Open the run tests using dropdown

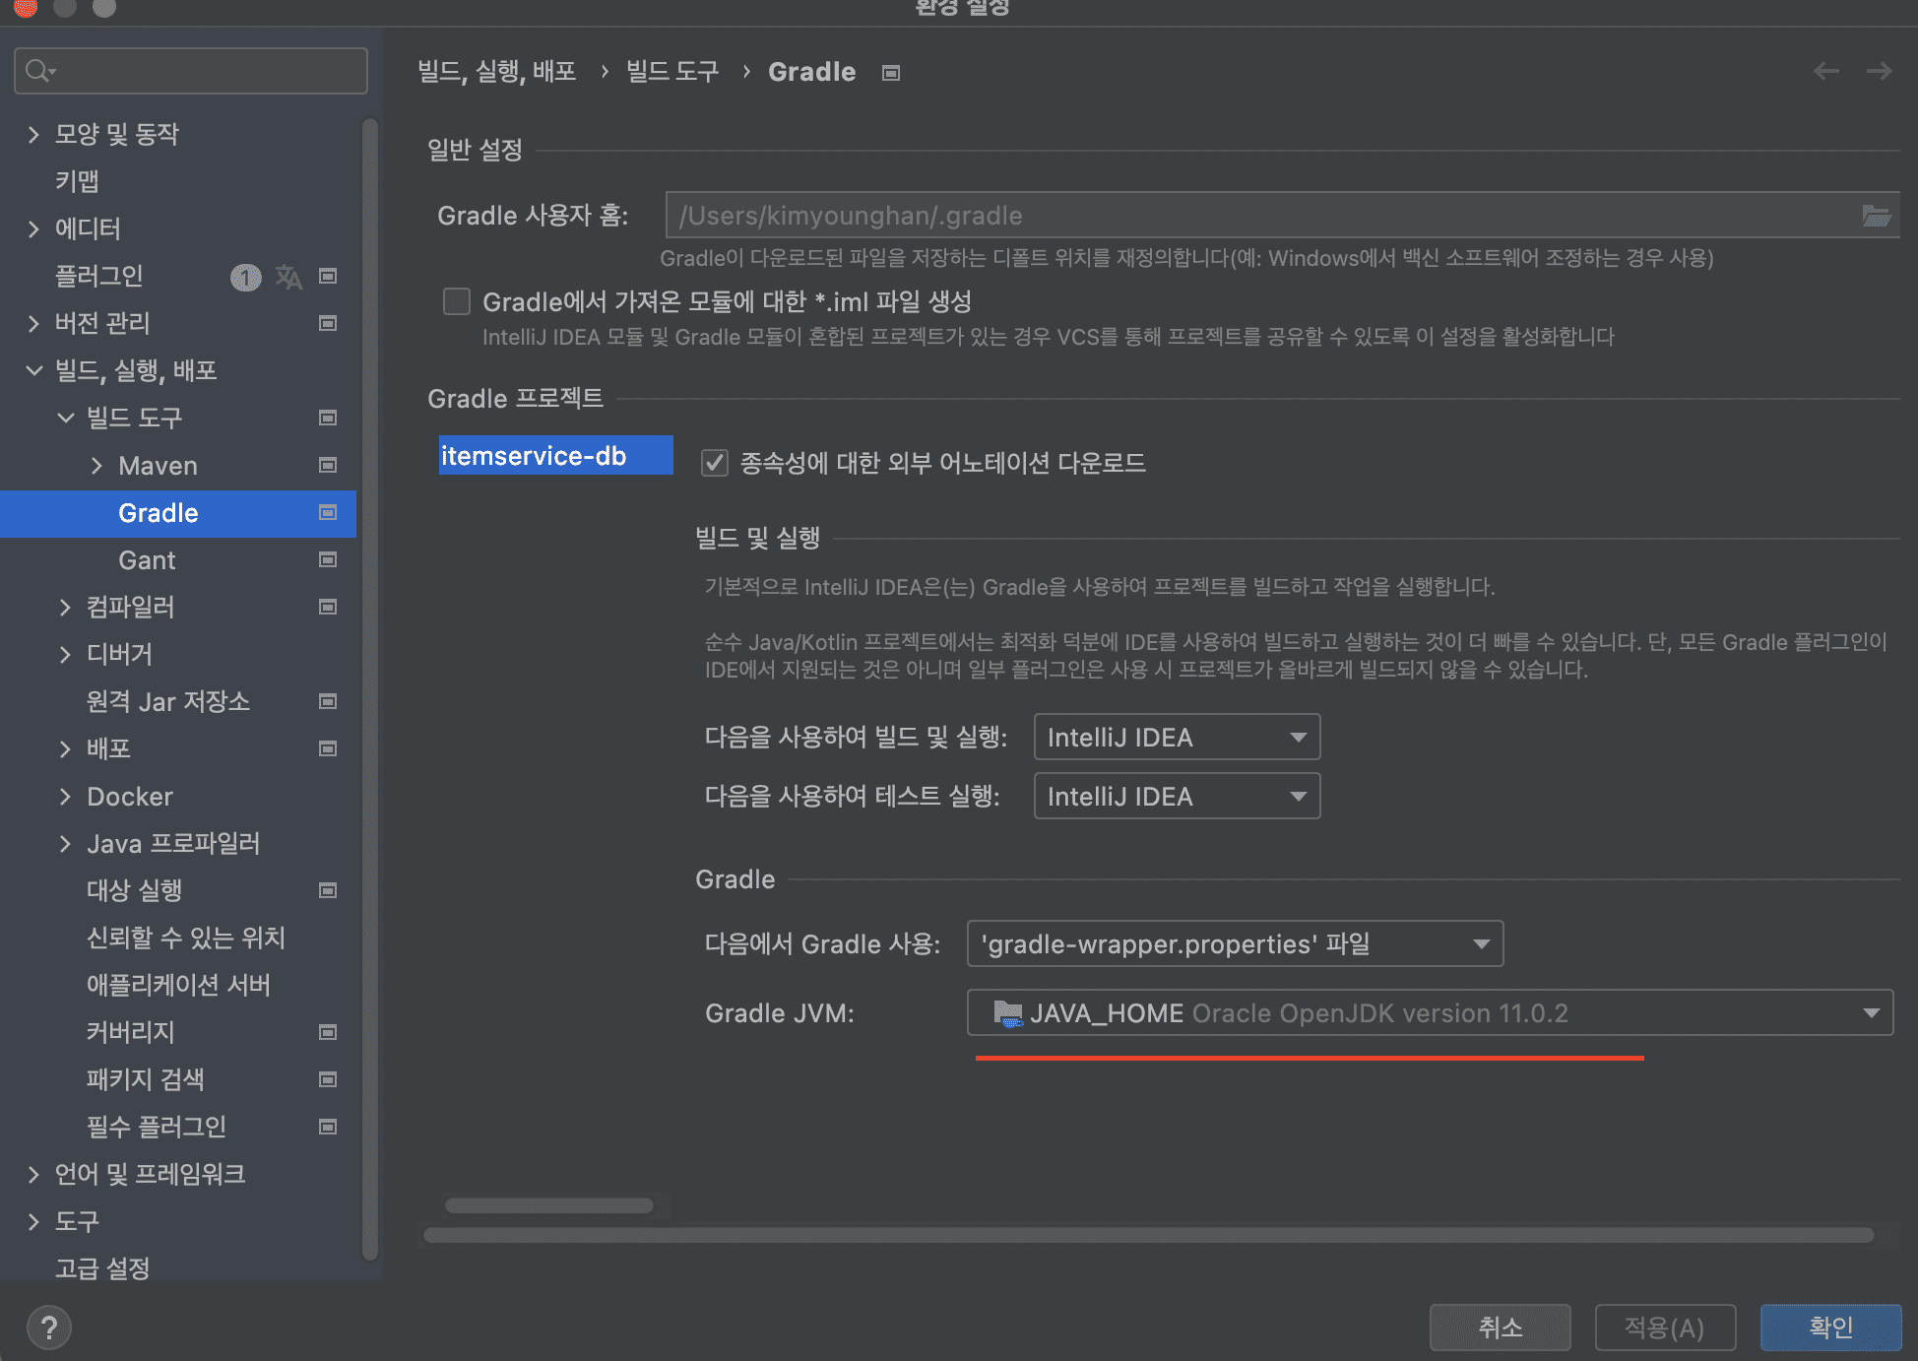[1177, 796]
